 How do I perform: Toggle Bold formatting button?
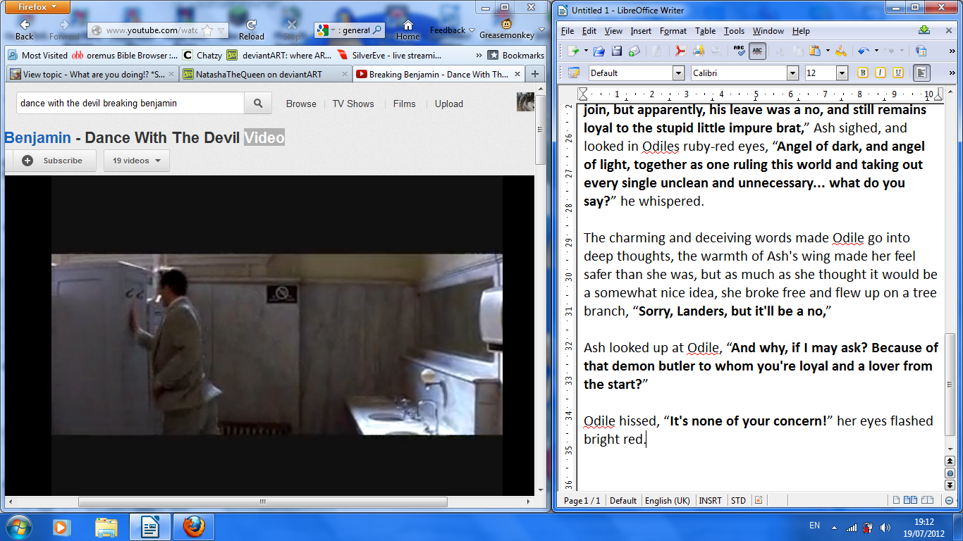pyautogui.click(x=862, y=73)
